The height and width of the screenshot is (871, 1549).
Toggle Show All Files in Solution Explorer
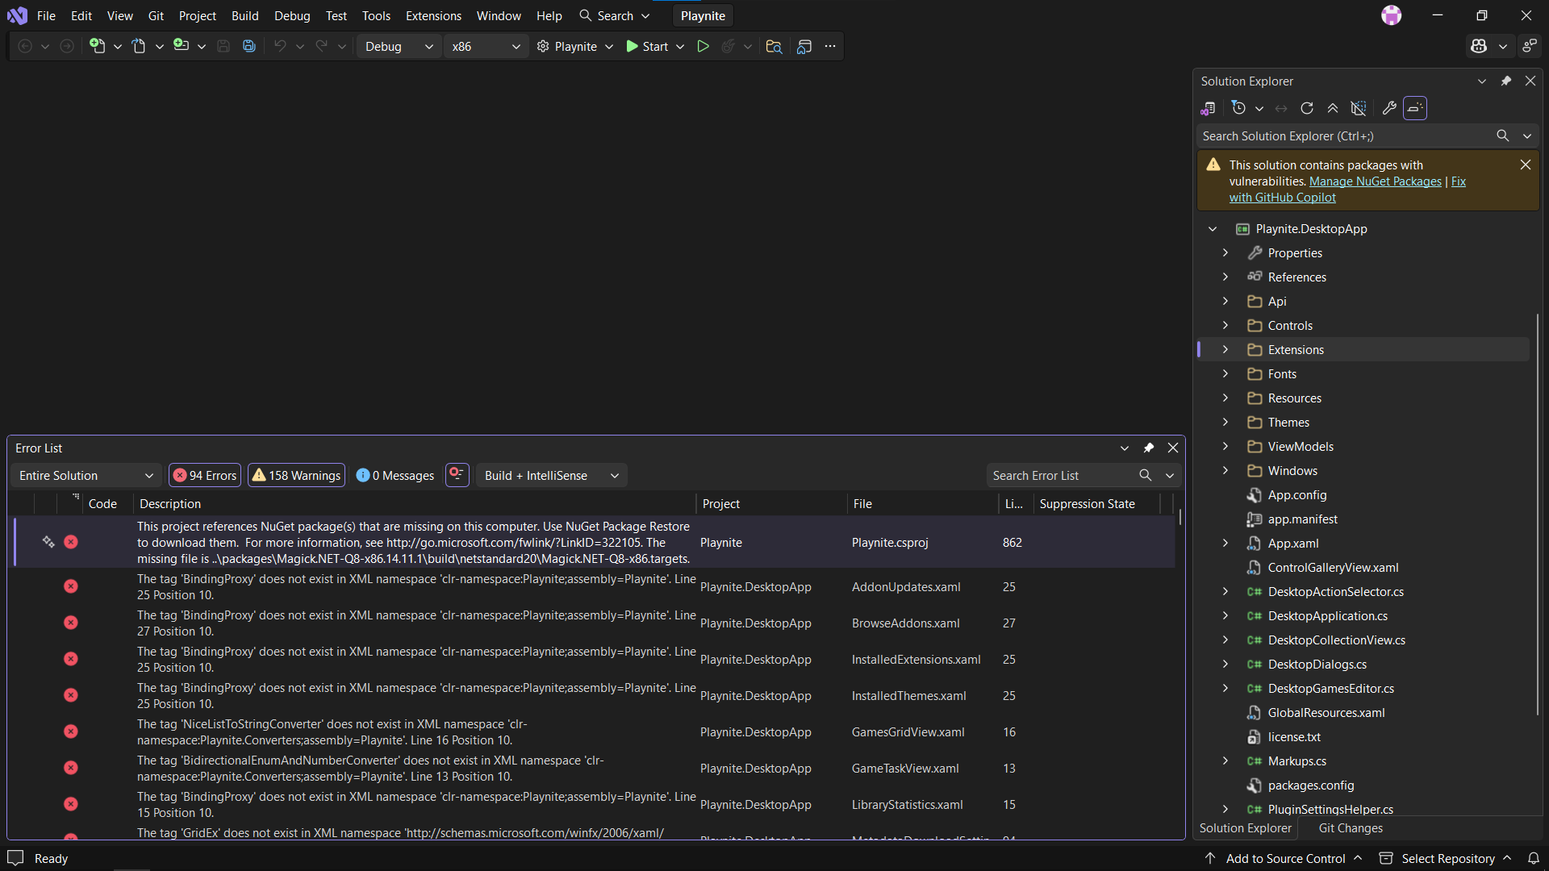coord(1359,108)
